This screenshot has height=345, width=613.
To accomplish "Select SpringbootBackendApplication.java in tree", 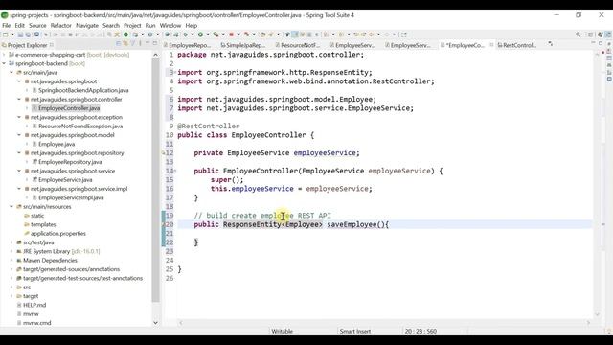I will [83, 90].
